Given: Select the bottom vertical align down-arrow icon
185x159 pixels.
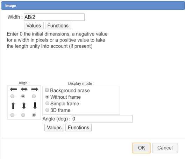Looking at the screenshot, I should point(35,106).
